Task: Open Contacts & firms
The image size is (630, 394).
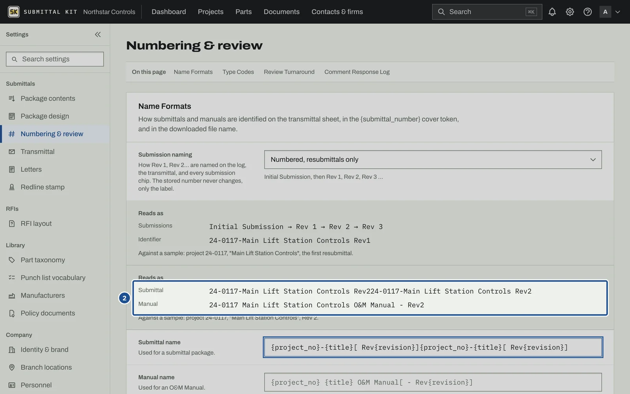Action: pyautogui.click(x=337, y=12)
